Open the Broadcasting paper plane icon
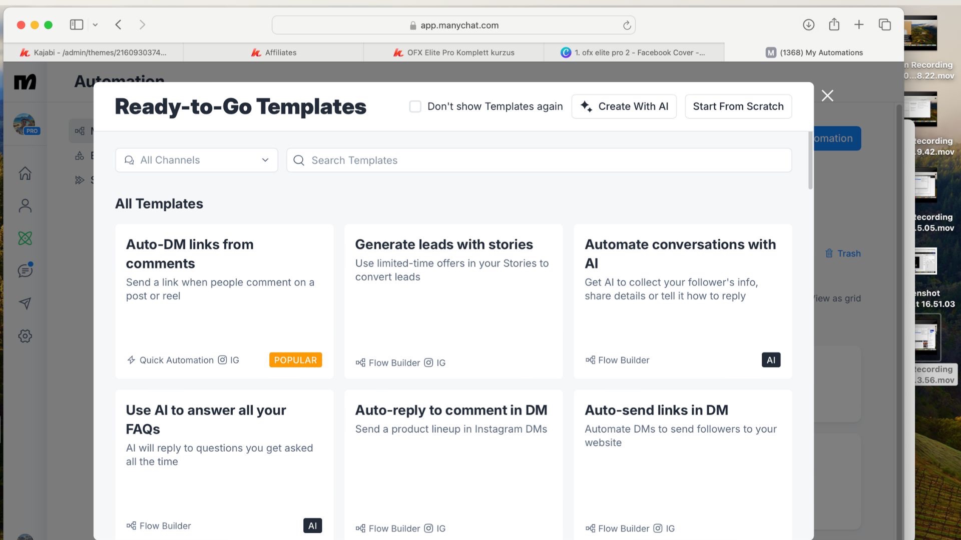 pyautogui.click(x=25, y=303)
